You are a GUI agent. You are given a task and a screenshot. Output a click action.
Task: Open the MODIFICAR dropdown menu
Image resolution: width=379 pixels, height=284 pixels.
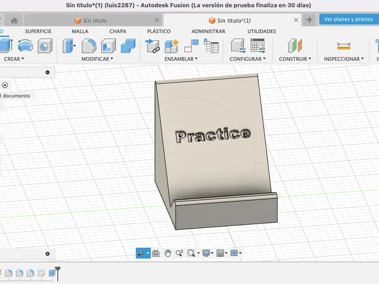97,59
